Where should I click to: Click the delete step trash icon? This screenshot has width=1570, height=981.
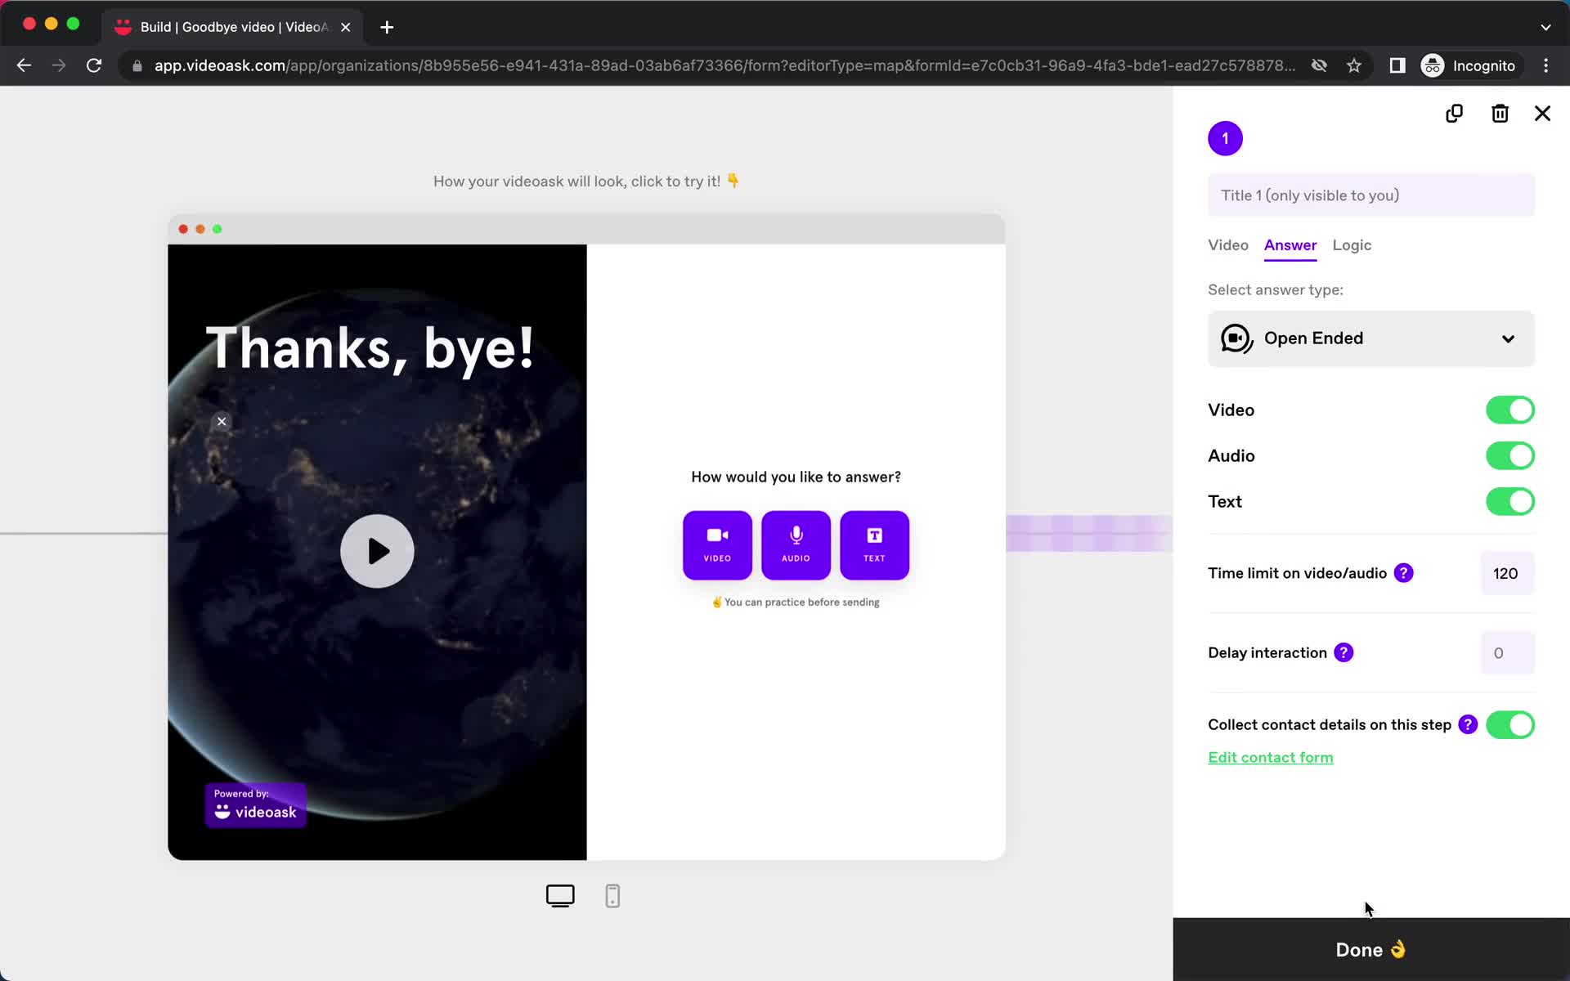tap(1500, 113)
